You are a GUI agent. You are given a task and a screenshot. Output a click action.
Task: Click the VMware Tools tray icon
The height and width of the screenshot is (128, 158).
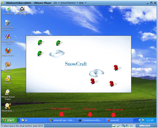[143, 120]
